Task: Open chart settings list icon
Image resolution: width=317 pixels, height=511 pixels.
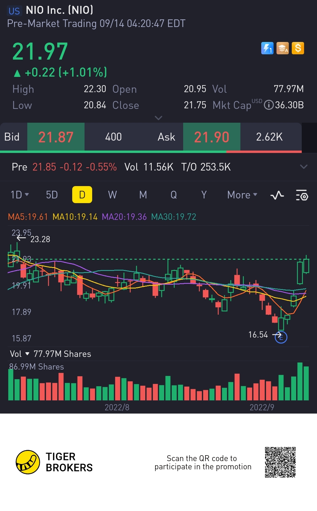Action: pyautogui.click(x=302, y=195)
